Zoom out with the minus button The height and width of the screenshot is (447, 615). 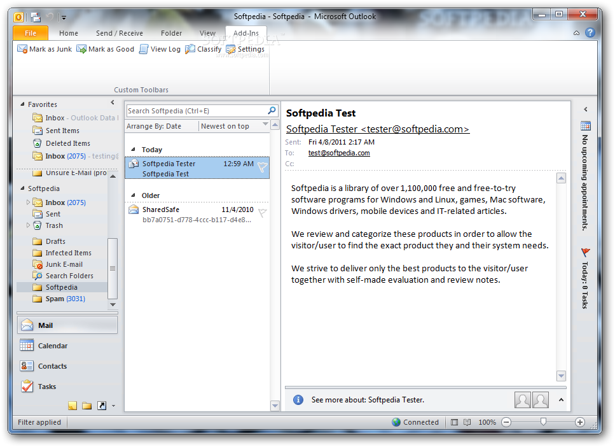coord(506,422)
